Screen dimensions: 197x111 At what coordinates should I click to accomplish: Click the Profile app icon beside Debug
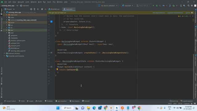coord(163,6)
